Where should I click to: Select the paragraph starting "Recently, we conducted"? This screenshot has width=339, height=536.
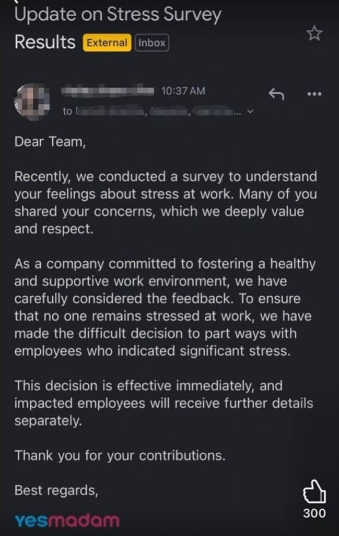[x=166, y=203]
